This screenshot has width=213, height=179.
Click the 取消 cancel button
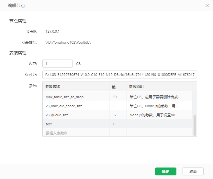tap(193, 172)
